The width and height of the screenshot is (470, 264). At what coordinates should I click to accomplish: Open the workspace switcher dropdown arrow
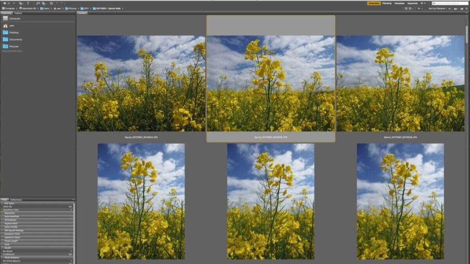[425, 3]
